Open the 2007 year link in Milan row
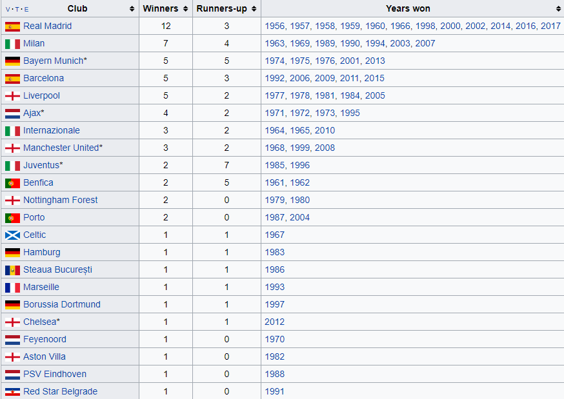Screen dimensions: 564x399 coord(425,43)
